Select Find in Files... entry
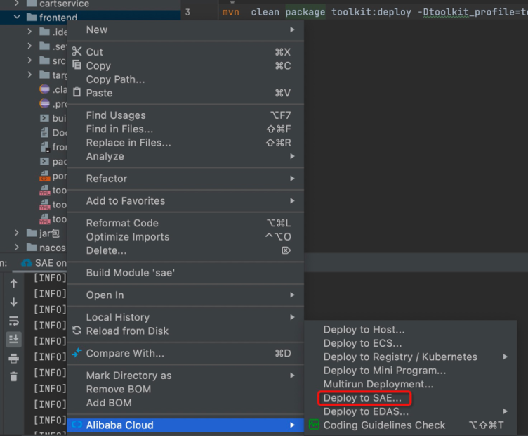This screenshot has height=436, width=528. [185, 129]
